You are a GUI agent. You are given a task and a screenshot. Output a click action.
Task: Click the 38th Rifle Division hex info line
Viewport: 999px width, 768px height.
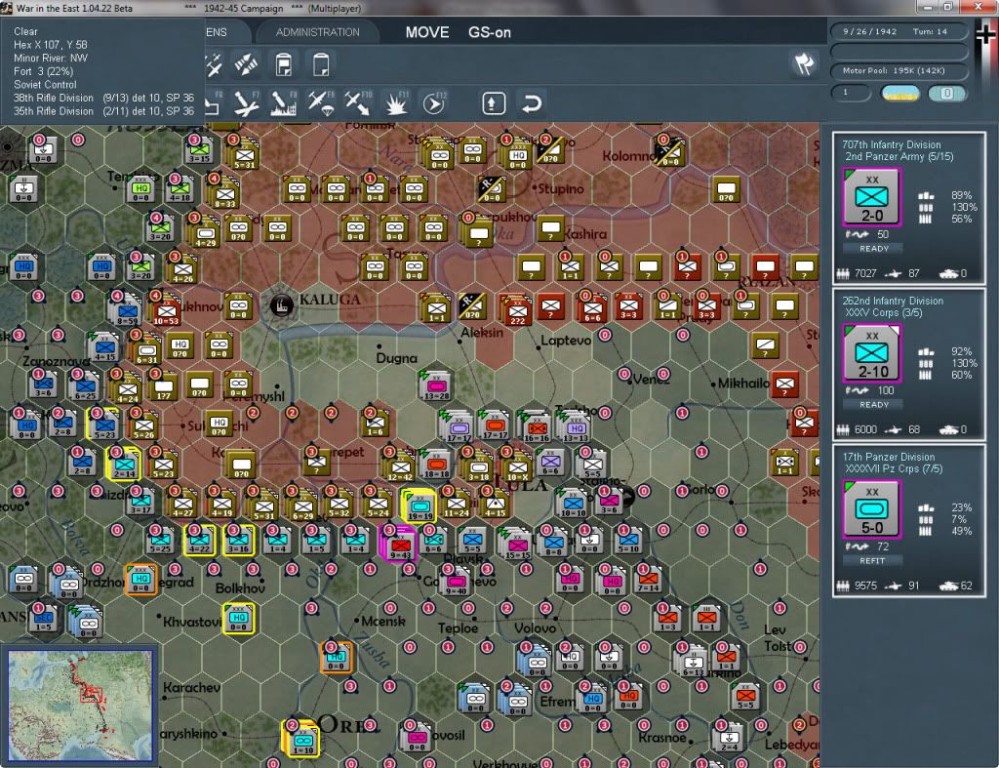tap(103, 99)
